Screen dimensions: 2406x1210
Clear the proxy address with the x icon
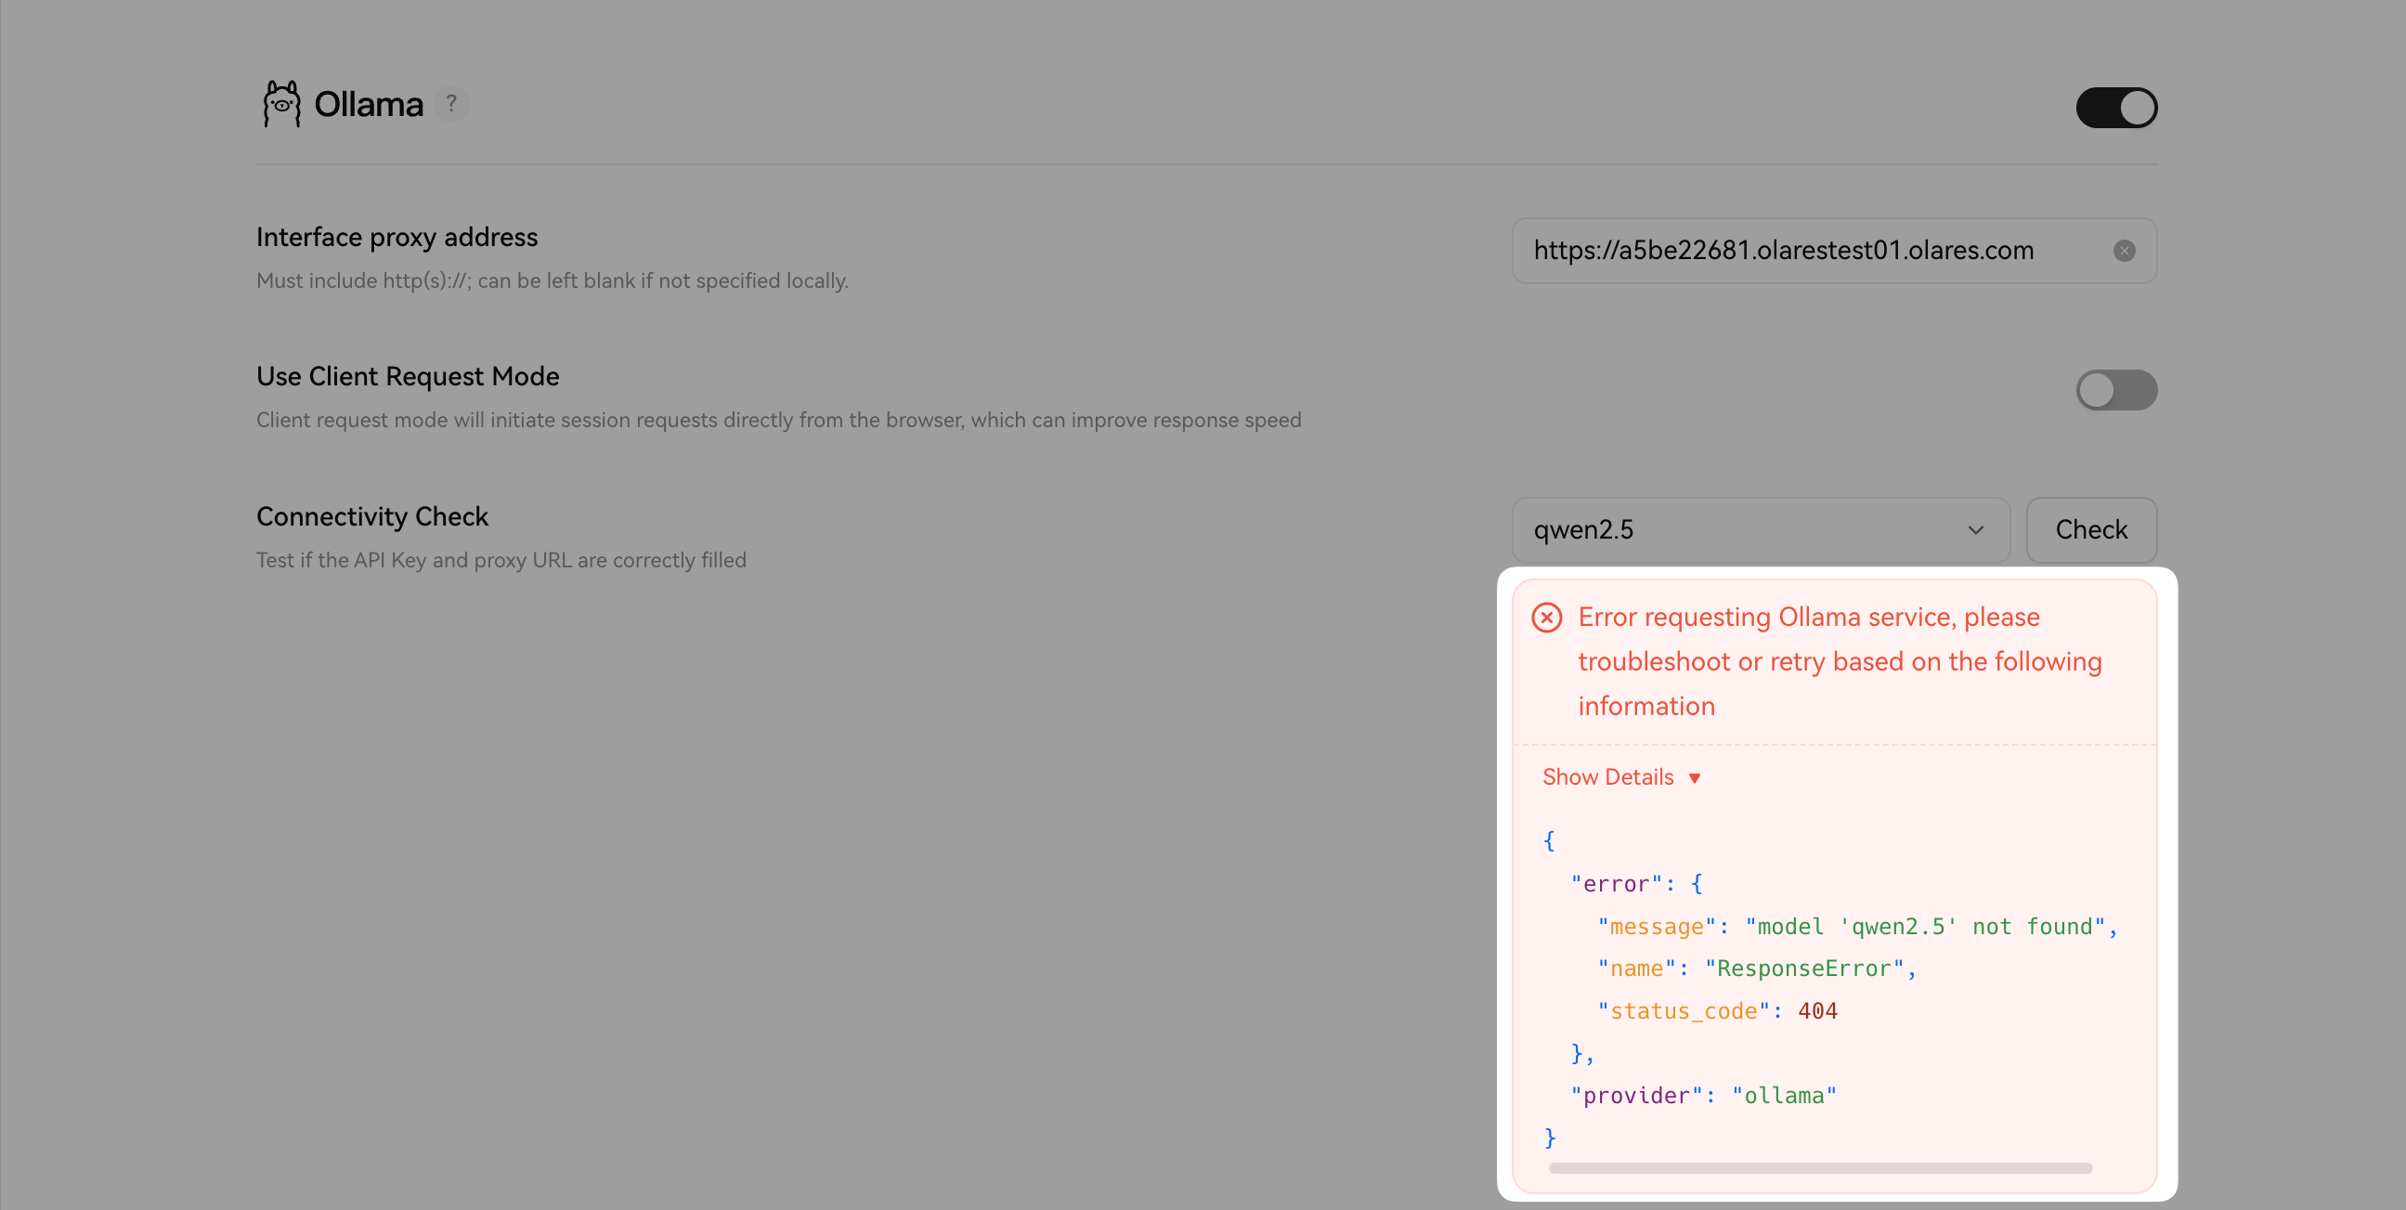pos(2124,251)
